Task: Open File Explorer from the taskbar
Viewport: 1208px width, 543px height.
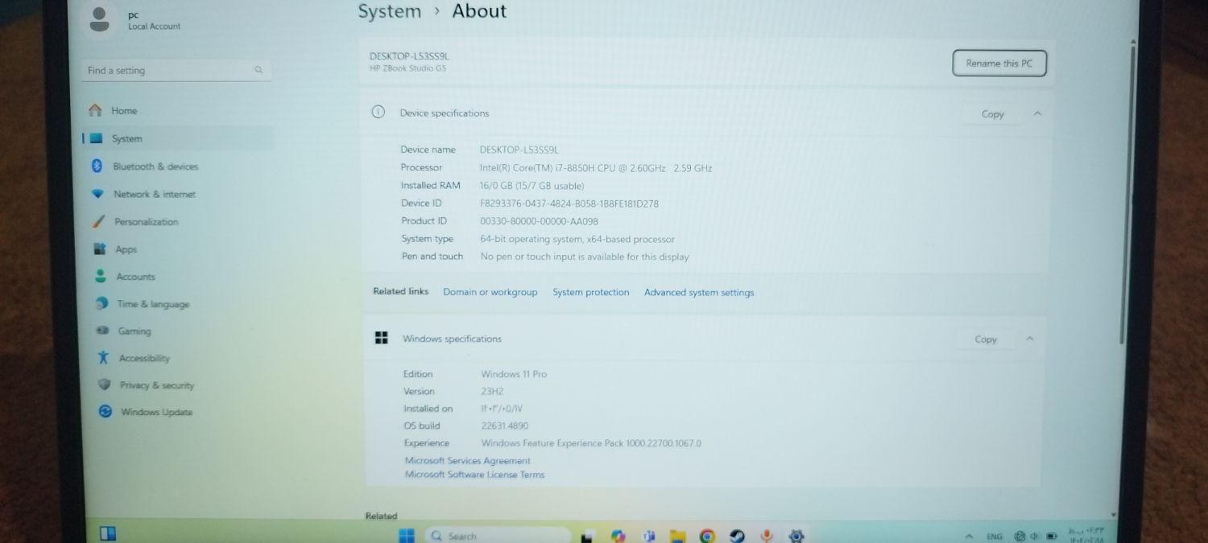Action: click(677, 537)
